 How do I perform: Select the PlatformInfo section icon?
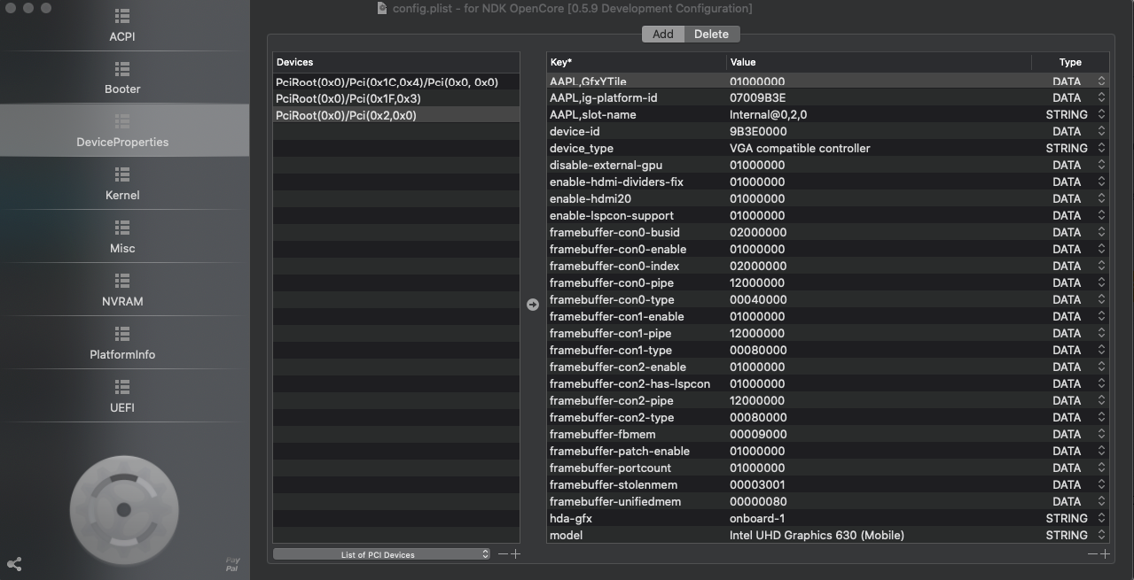click(x=122, y=335)
